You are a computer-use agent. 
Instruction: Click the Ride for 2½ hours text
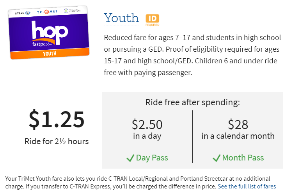point(57,141)
